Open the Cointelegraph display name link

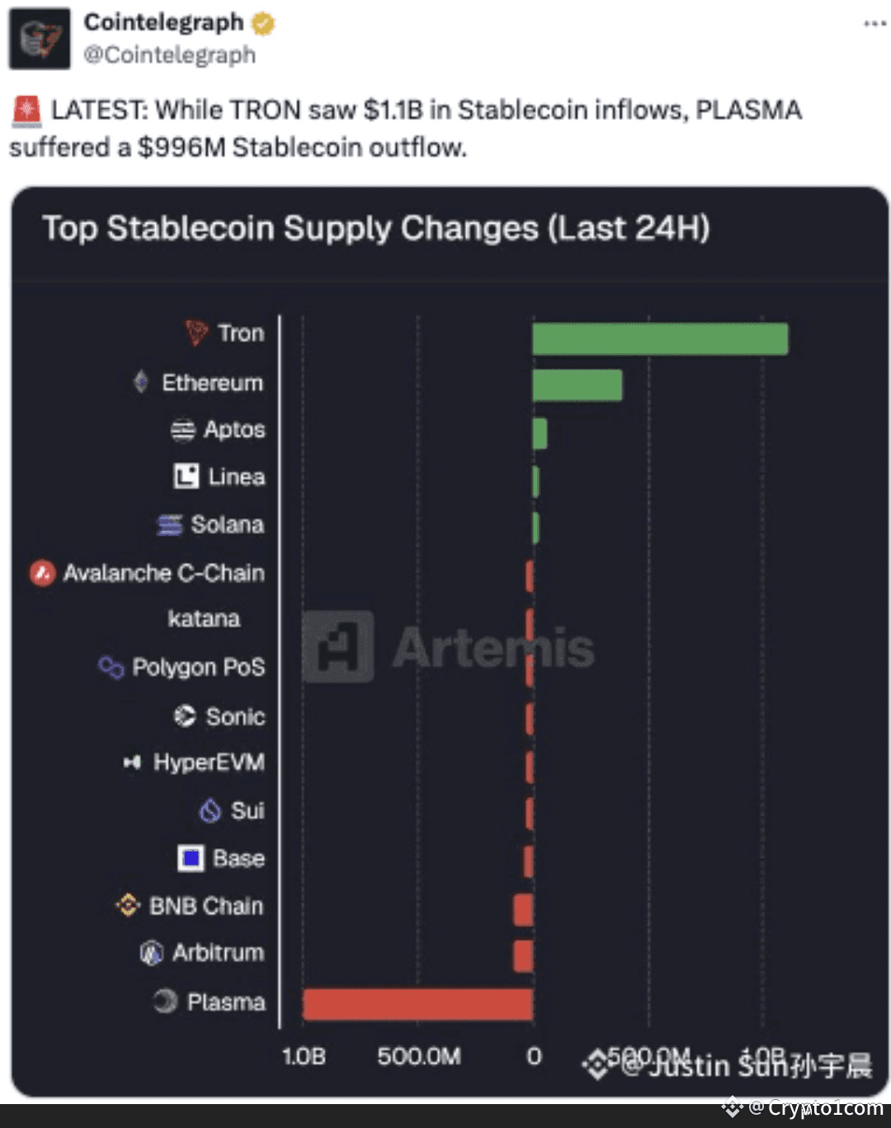163,22
